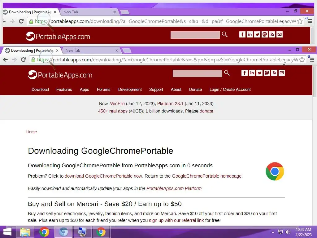
Task: Reload page in back browser window
Action: (21, 21)
